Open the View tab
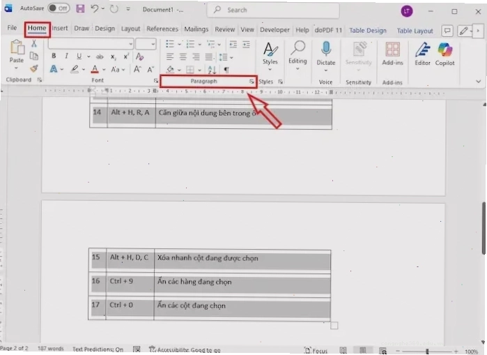The height and width of the screenshot is (355, 487). [x=247, y=29]
